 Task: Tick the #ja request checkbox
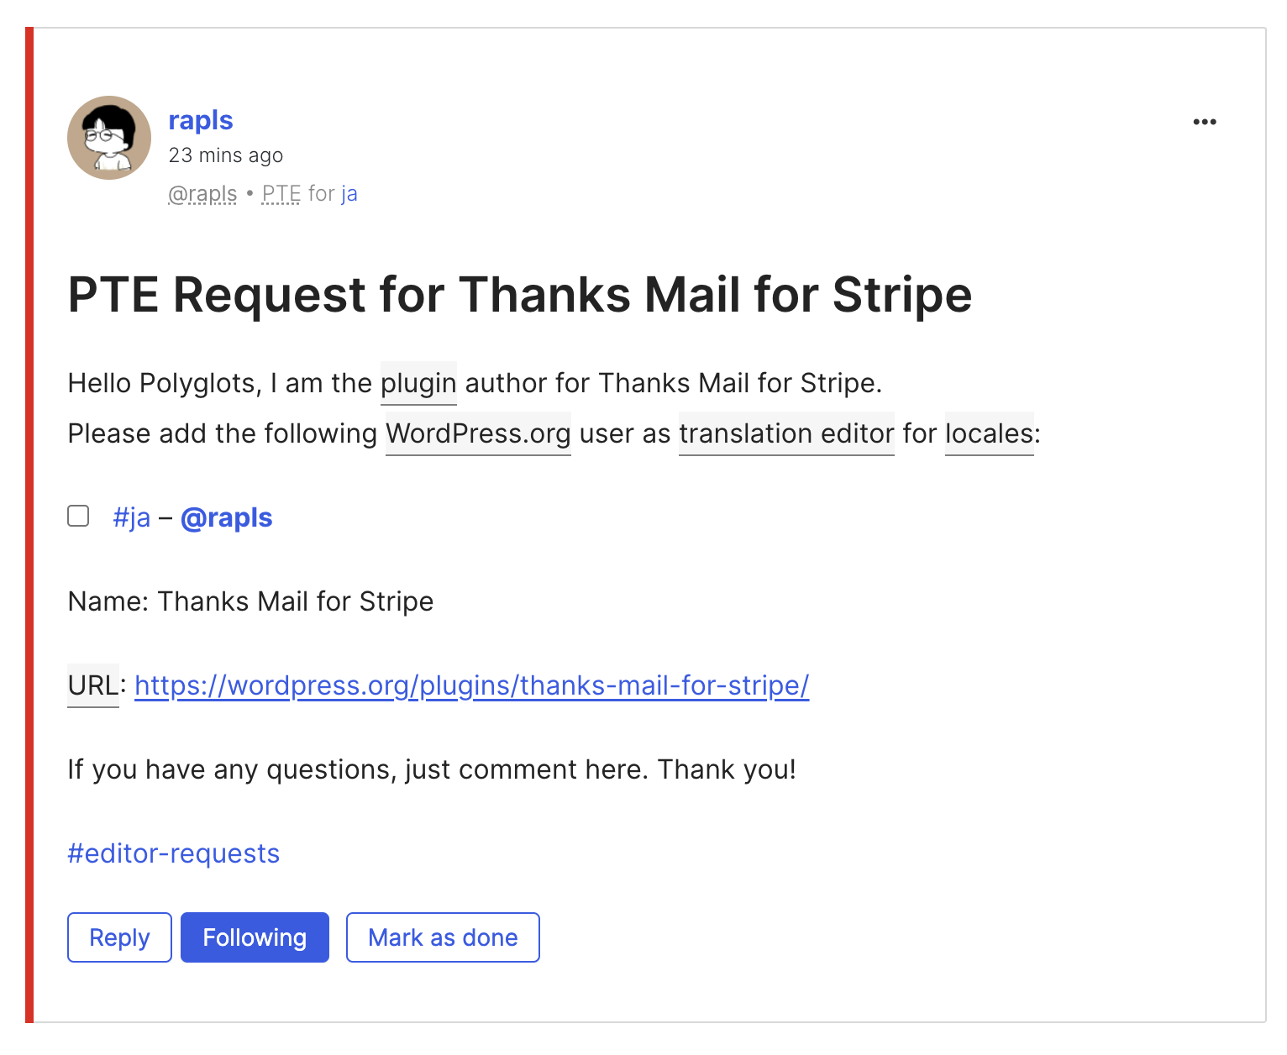[x=78, y=516]
